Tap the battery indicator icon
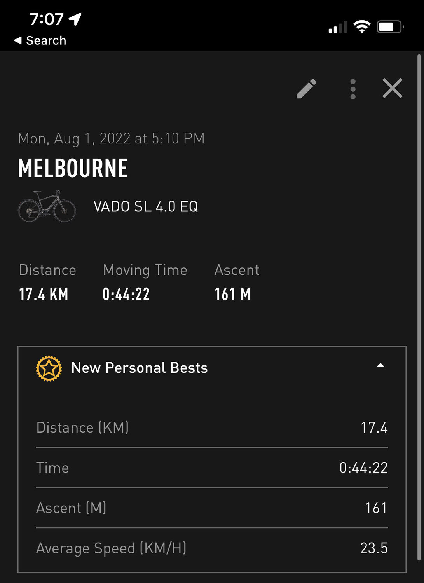 point(390,27)
